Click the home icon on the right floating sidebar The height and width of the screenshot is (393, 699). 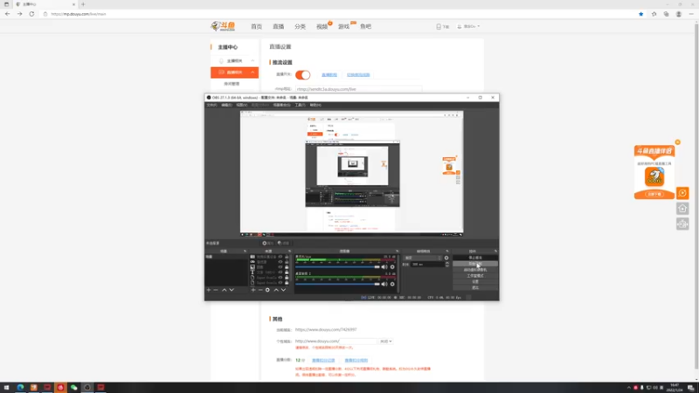click(682, 209)
